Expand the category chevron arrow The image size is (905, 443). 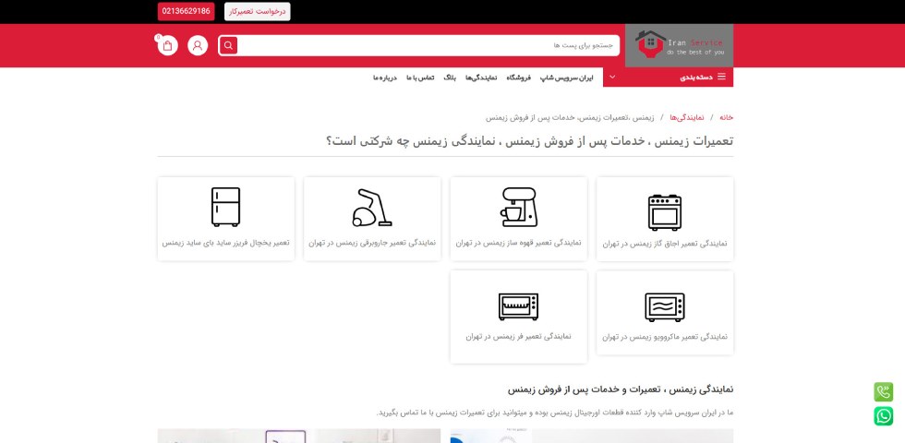tap(612, 78)
